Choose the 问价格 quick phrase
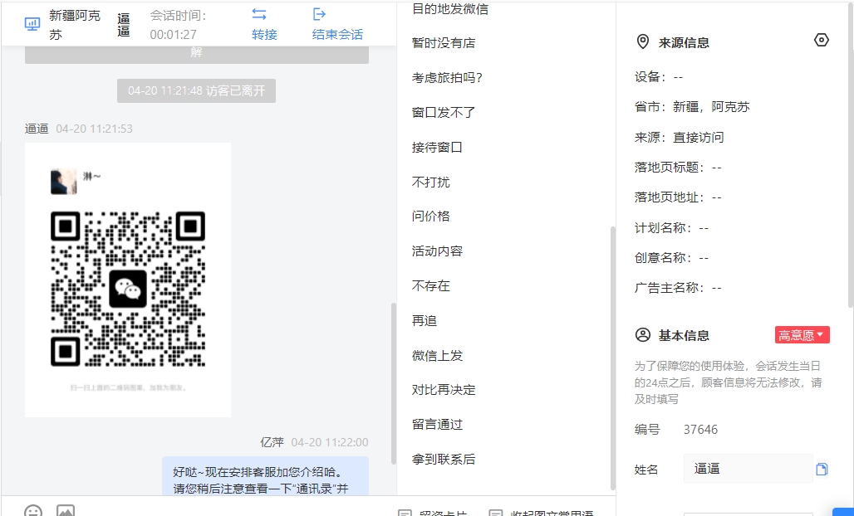 click(431, 217)
